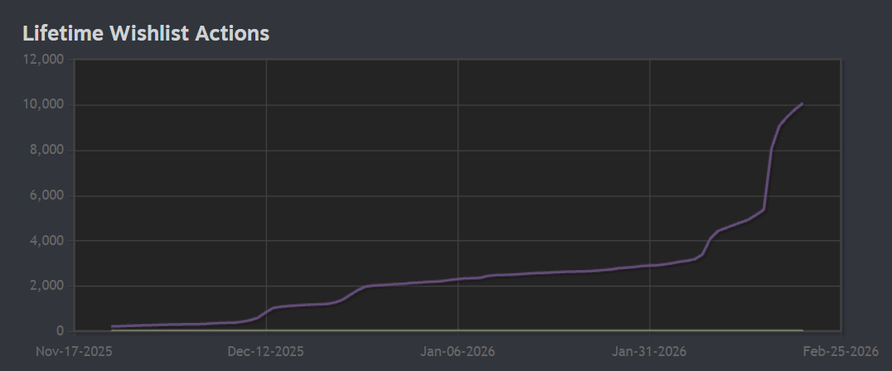
Task: Click the 8,000 y-axis label
Action: (x=46, y=150)
